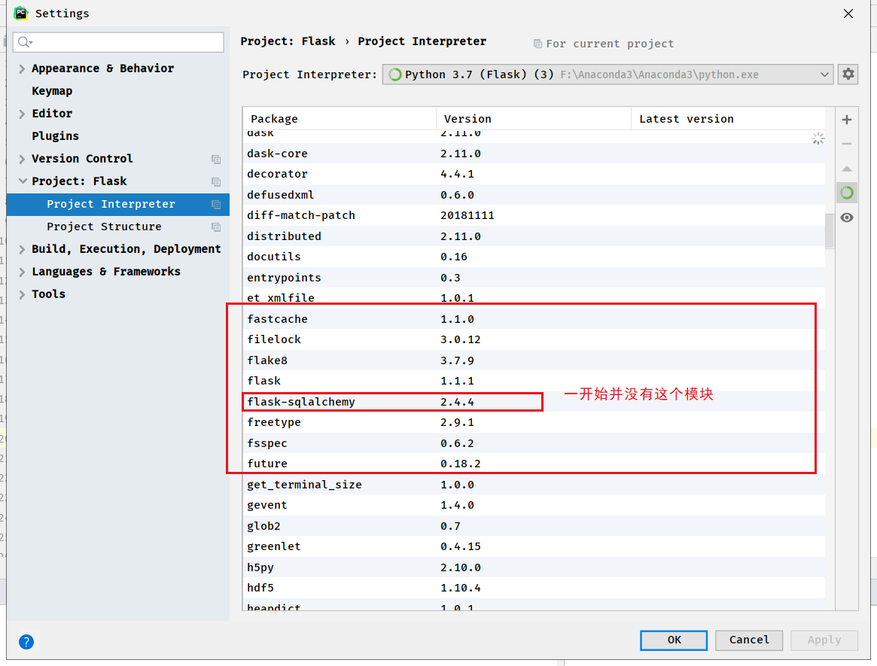The width and height of the screenshot is (877, 666).
Task: Select the docutils package row
Action: tap(534, 257)
